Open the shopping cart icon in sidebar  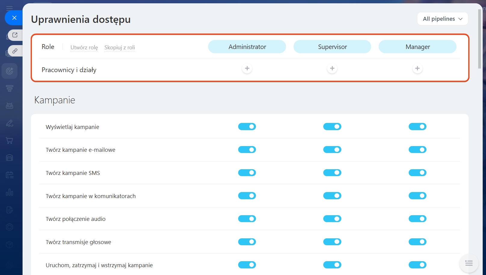click(10, 140)
